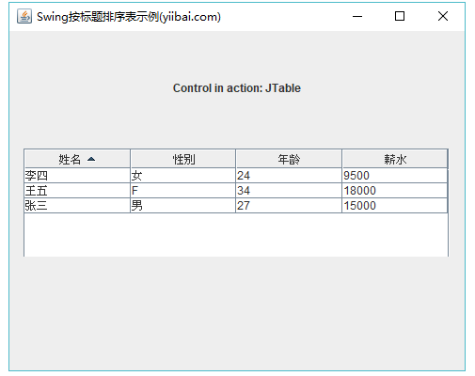The height and width of the screenshot is (376, 475).
Task: Select the 王五 name cell
Action: [x=77, y=191]
